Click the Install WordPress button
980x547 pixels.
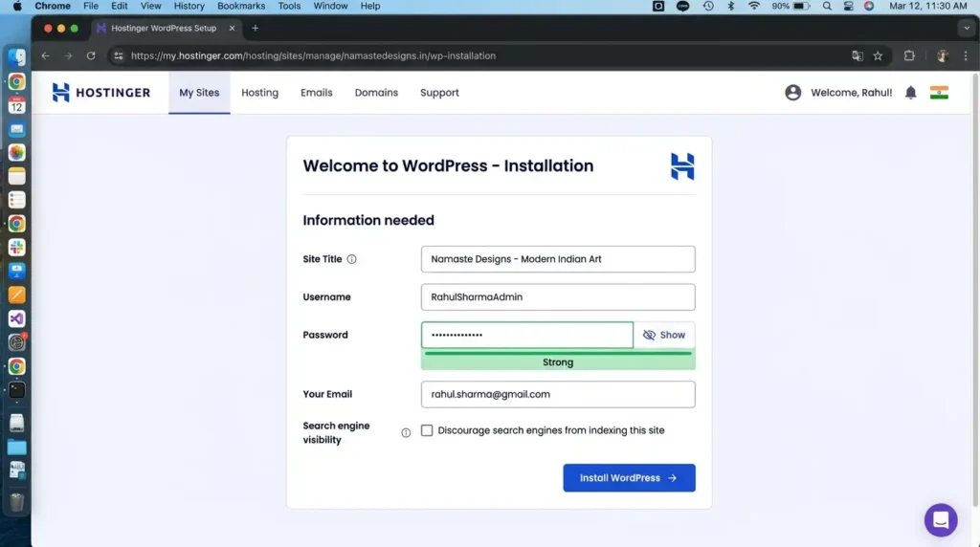click(629, 478)
